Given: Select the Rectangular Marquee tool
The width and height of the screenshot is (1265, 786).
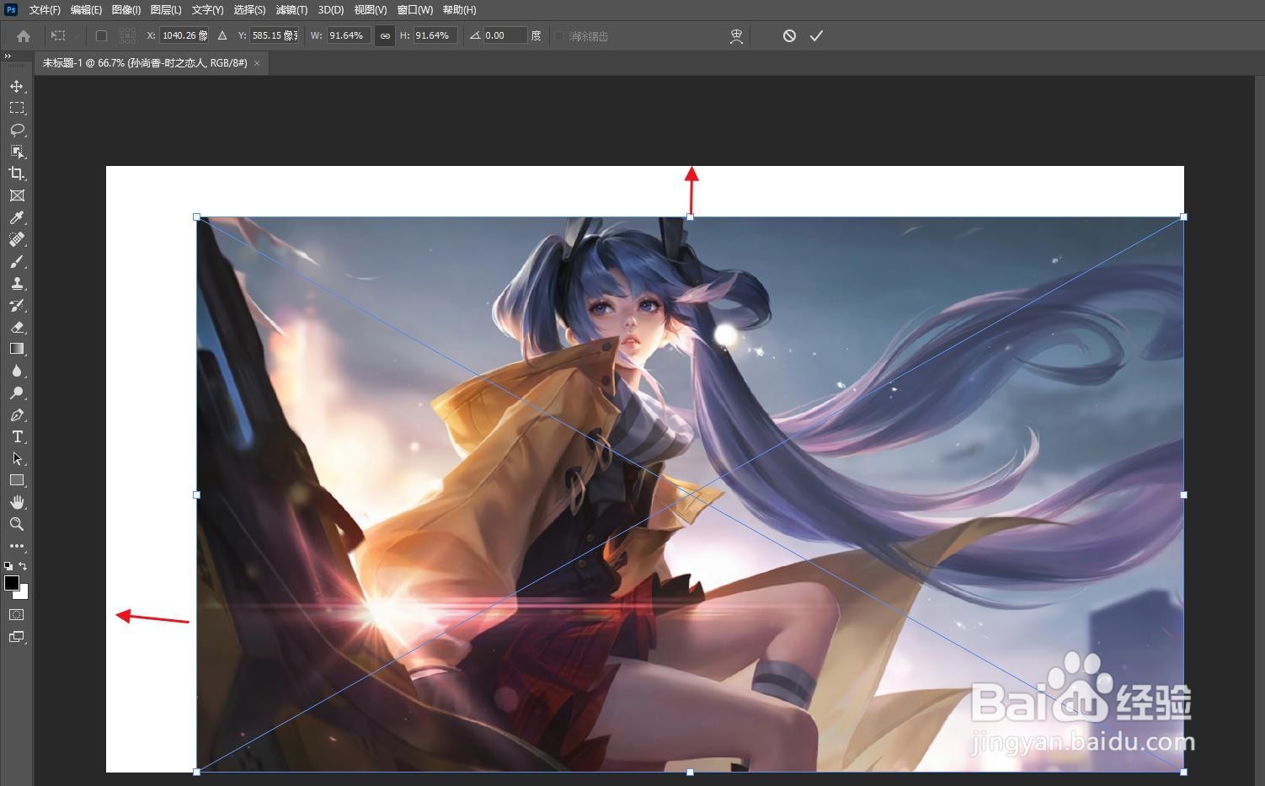Looking at the screenshot, I should pyautogui.click(x=16, y=108).
